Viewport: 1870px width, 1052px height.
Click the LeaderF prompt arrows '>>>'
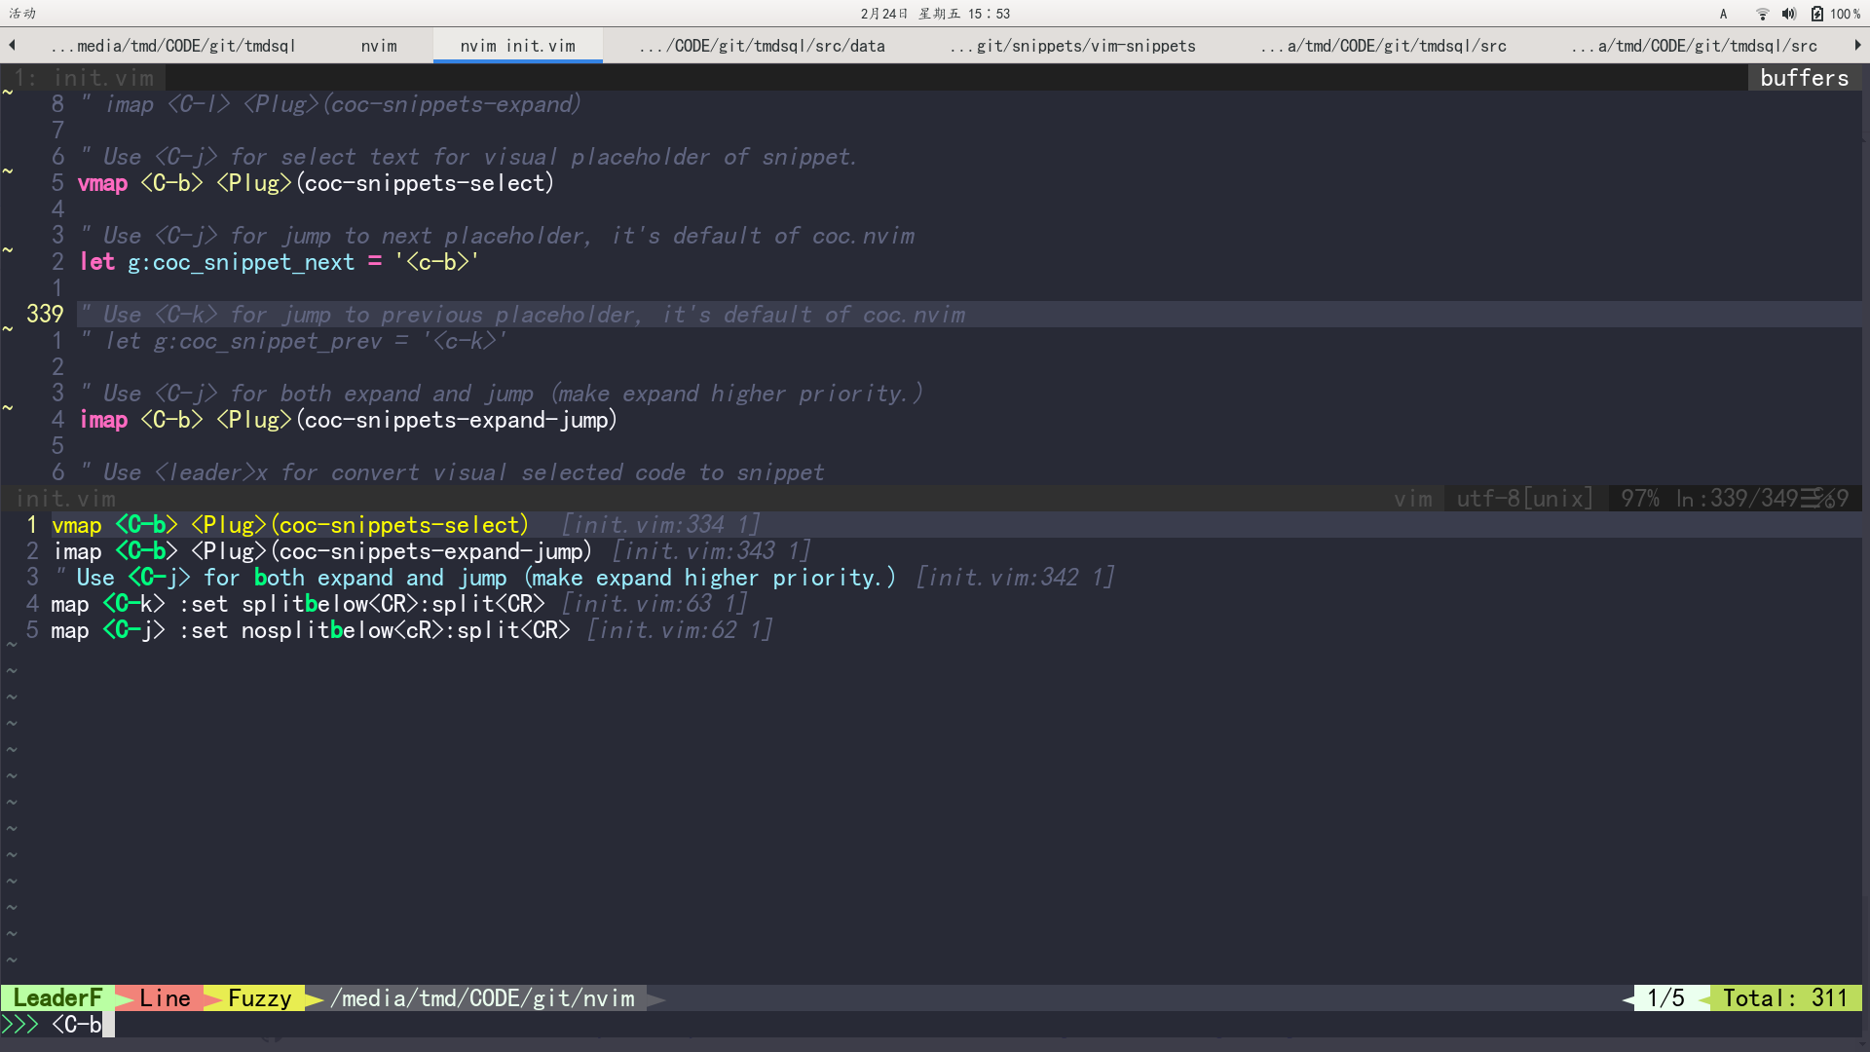point(19,1024)
